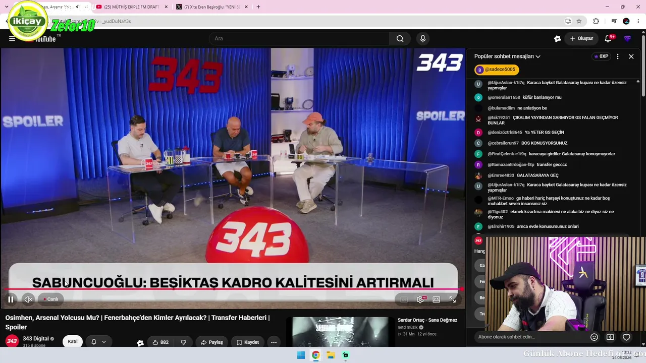Click the Paylaş share button

[x=211, y=342]
